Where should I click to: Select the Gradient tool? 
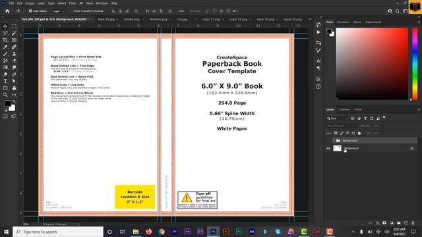click(5, 67)
